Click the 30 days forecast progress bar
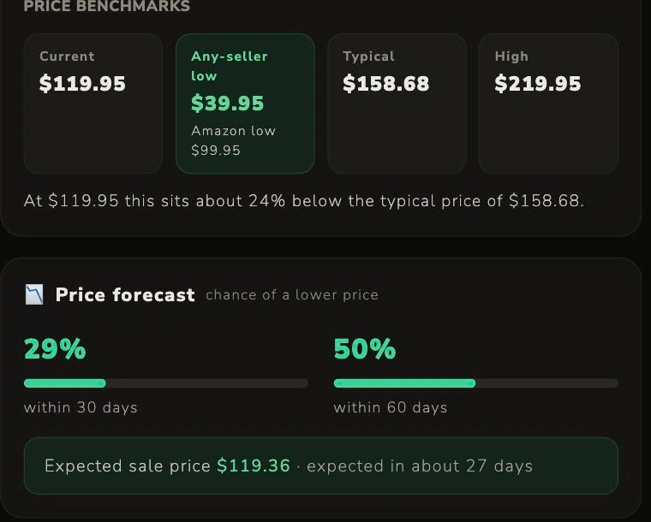 166,383
